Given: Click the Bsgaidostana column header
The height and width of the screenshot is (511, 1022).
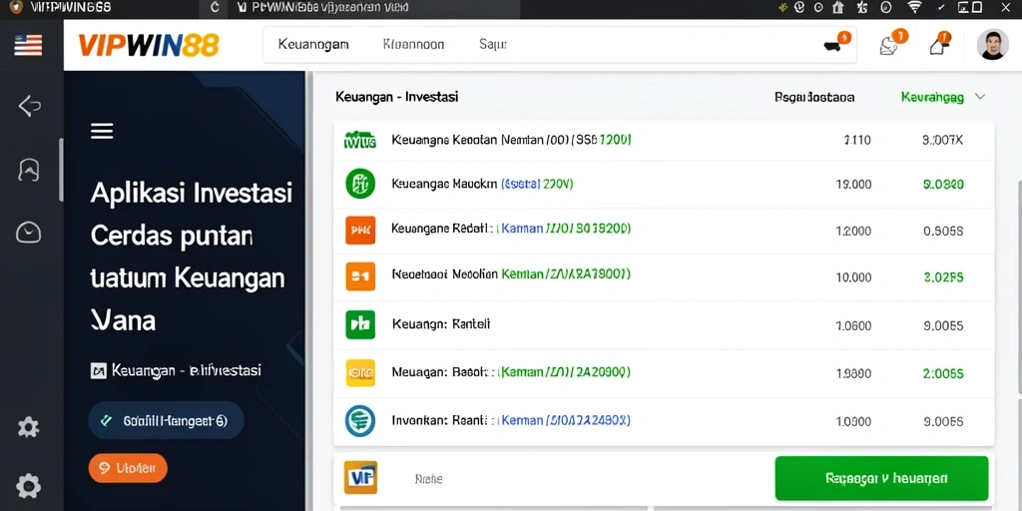Looking at the screenshot, I should pos(814,97).
